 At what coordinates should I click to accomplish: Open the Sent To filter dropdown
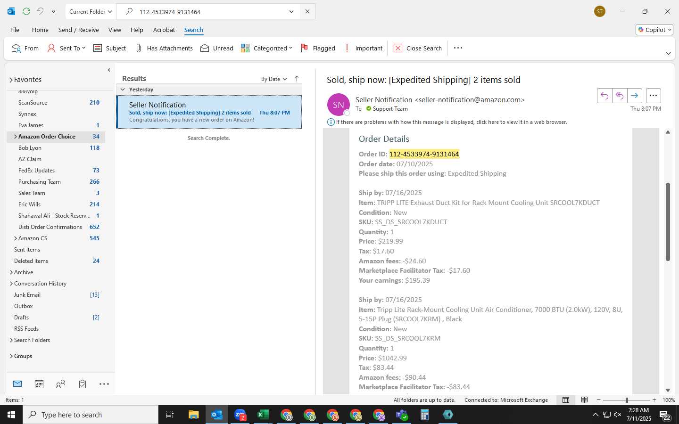66,48
